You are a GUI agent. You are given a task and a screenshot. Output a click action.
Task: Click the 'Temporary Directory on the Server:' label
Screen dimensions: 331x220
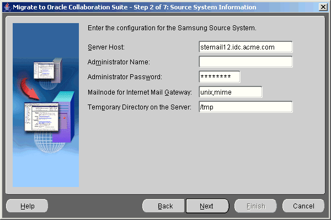click(x=140, y=107)
